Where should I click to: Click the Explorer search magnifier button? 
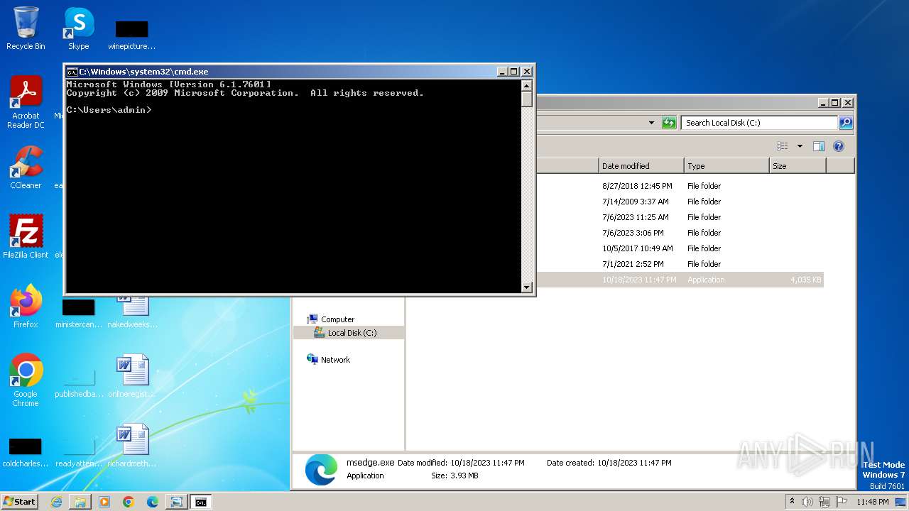click(845, 123)
